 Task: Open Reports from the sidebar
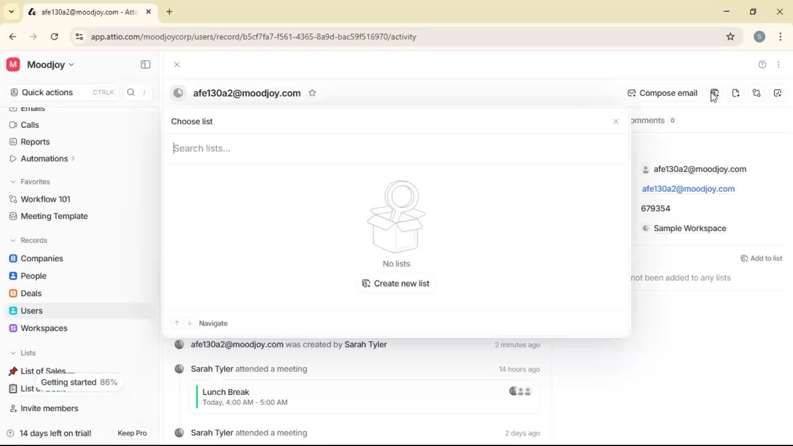point(34,142)
